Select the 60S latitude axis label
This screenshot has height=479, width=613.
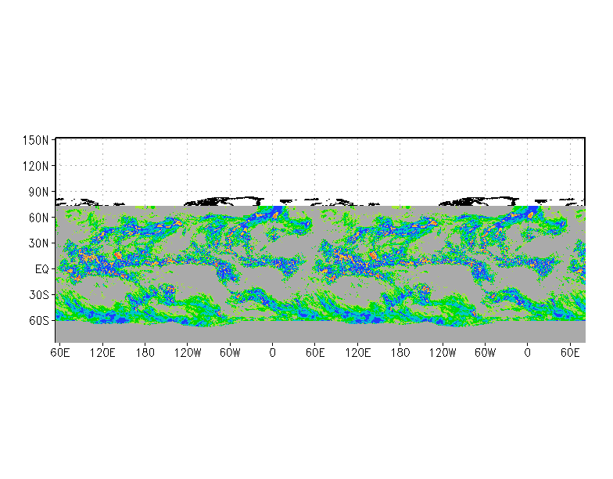pyautogui.click(x=39, y=321)
